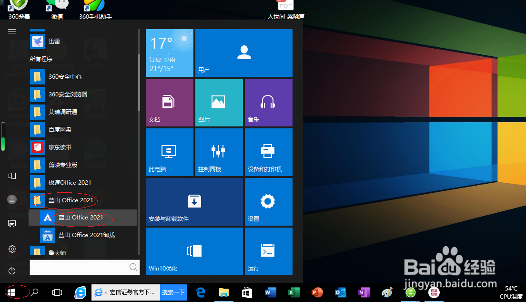Open the 设备和打印机 tile
This screenshot has width=526, height=302.
tap(269, 152)
